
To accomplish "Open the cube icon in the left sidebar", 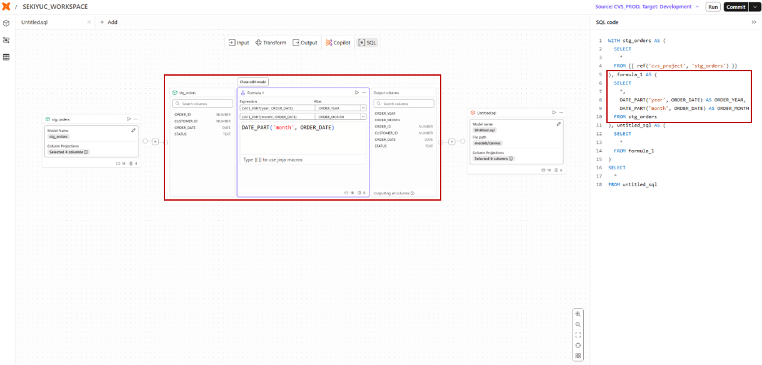I will click(6, 23).
